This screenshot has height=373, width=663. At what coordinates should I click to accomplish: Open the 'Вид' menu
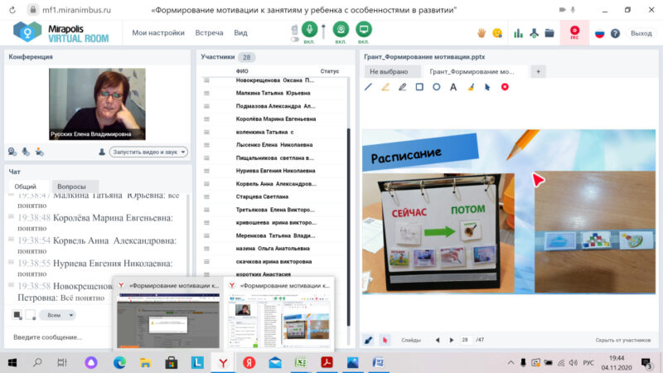[240, 33]
